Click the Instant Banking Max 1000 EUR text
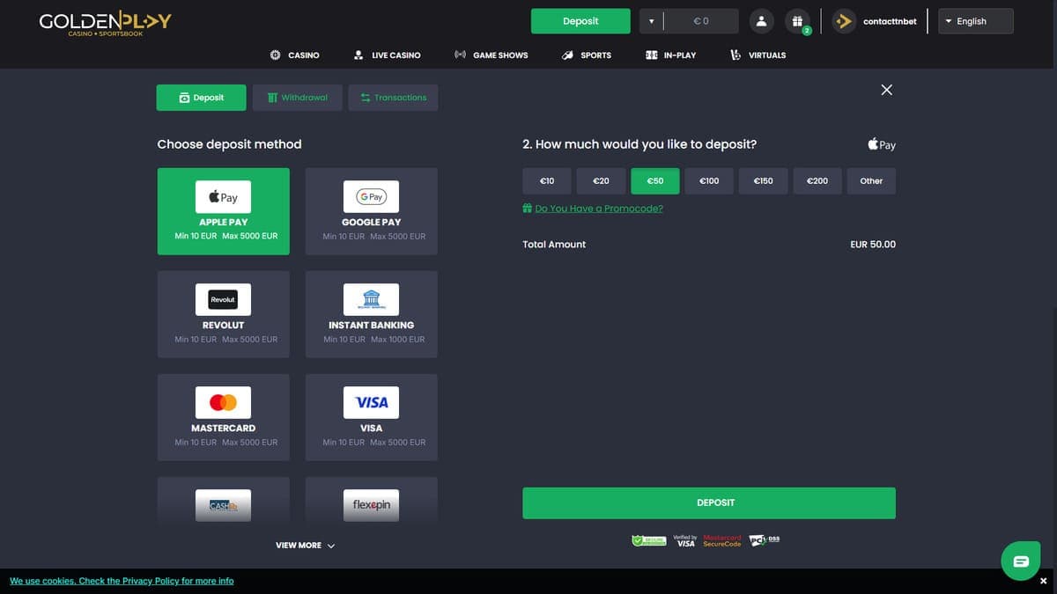The image size is (1057, 594). tap(397, 340)
